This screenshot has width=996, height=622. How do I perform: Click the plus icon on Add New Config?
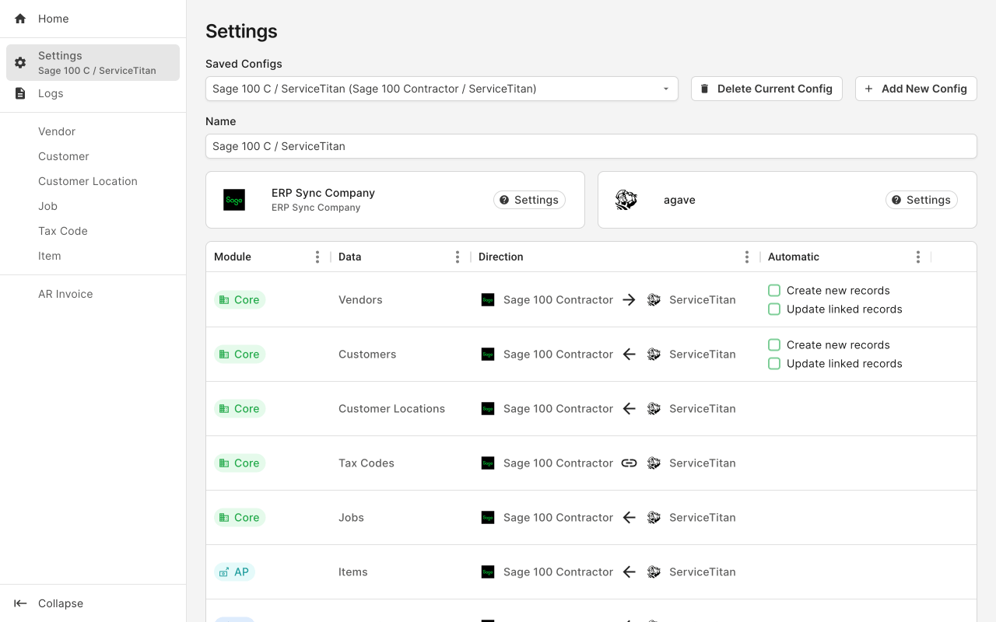(868, 89)
